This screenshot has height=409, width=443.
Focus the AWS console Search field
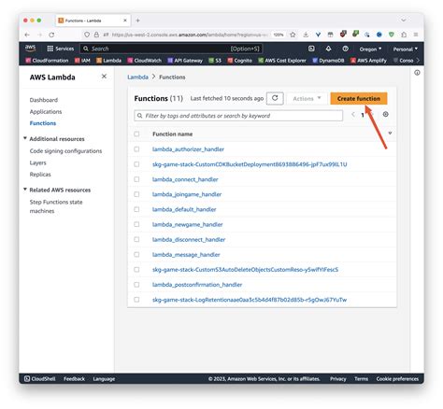(x=171, y=49)
